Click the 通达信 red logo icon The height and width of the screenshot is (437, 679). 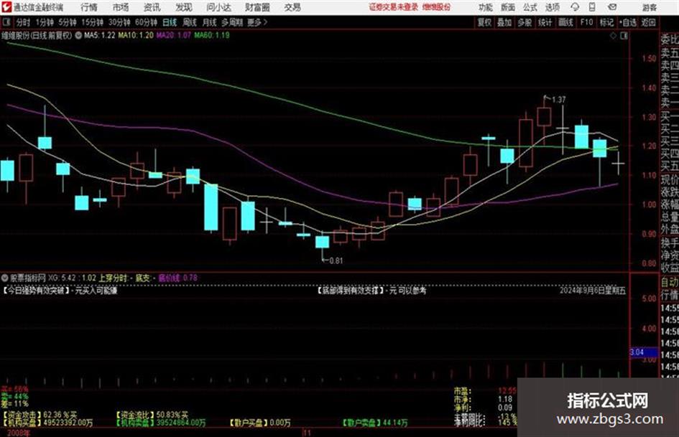tap(6, 7)
